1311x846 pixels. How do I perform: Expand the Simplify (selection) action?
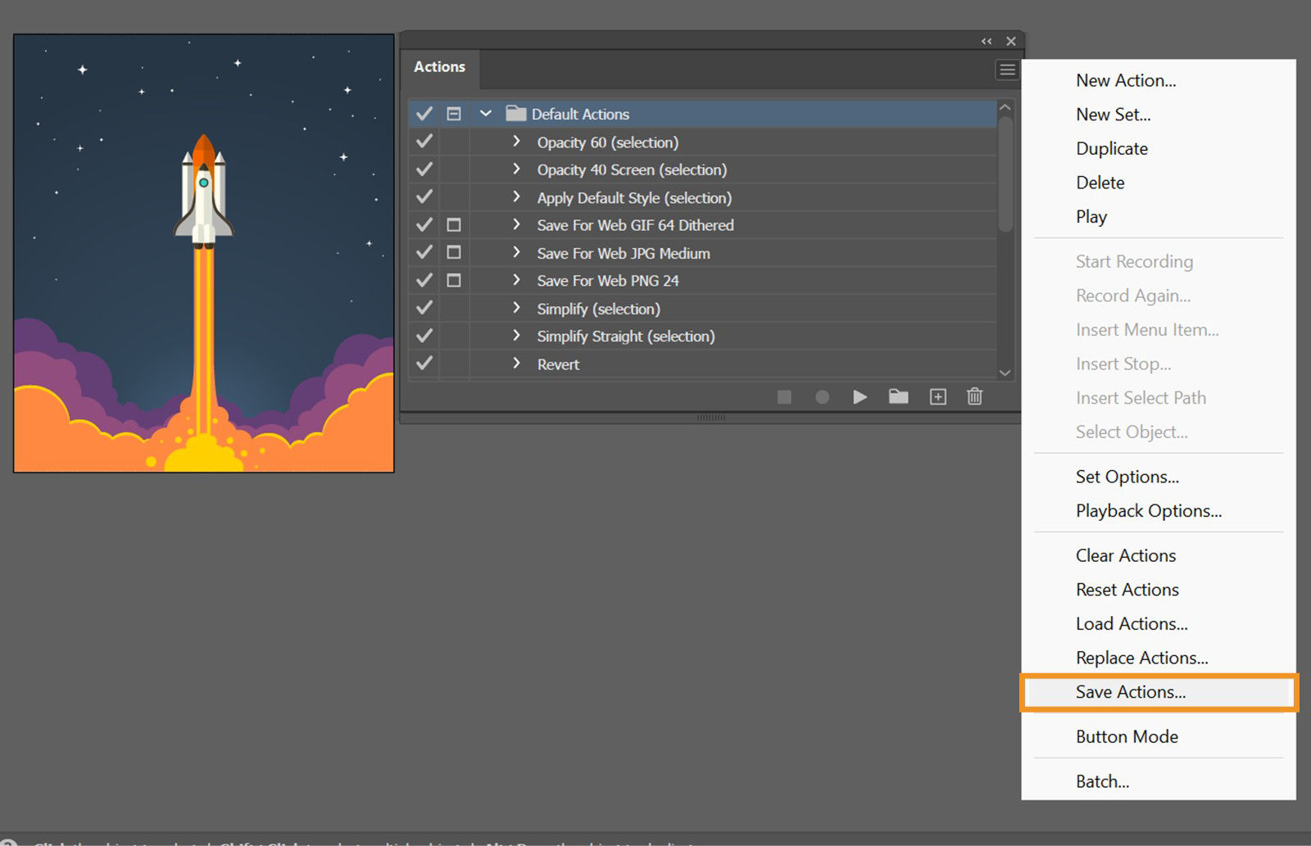tap(516, 309)
